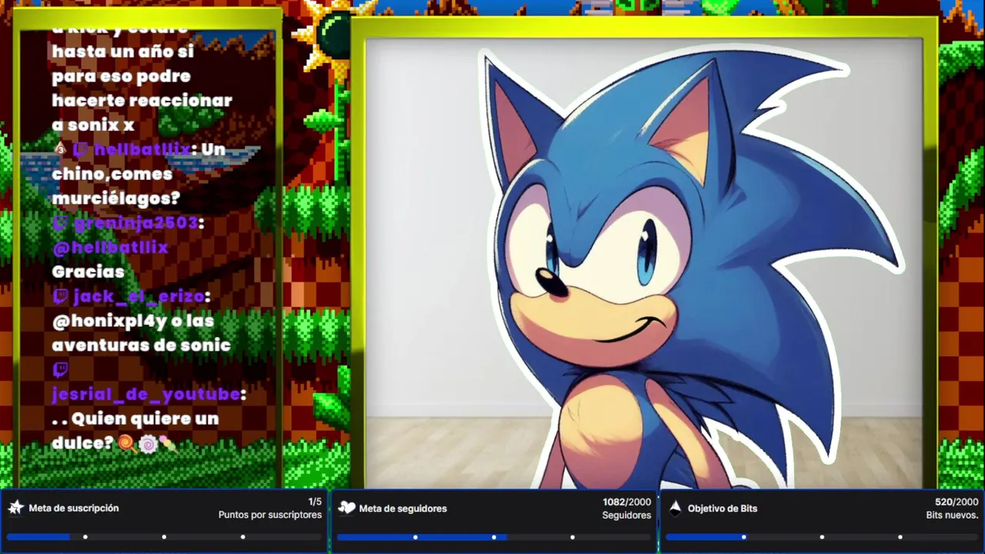Screen dimensions: 985x554
Task: Click the 'Meta de seguidores' label
Action: coord(402,508)
